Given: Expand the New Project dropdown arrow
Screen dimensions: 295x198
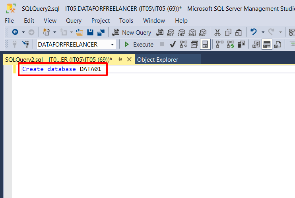Looking at the screenshot, I should point(55,32).
